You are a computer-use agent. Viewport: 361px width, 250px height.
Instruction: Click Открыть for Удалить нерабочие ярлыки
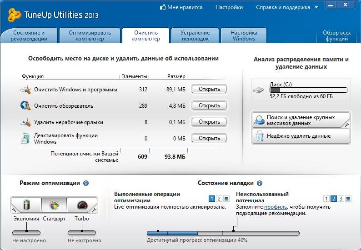tap(209, 122)
